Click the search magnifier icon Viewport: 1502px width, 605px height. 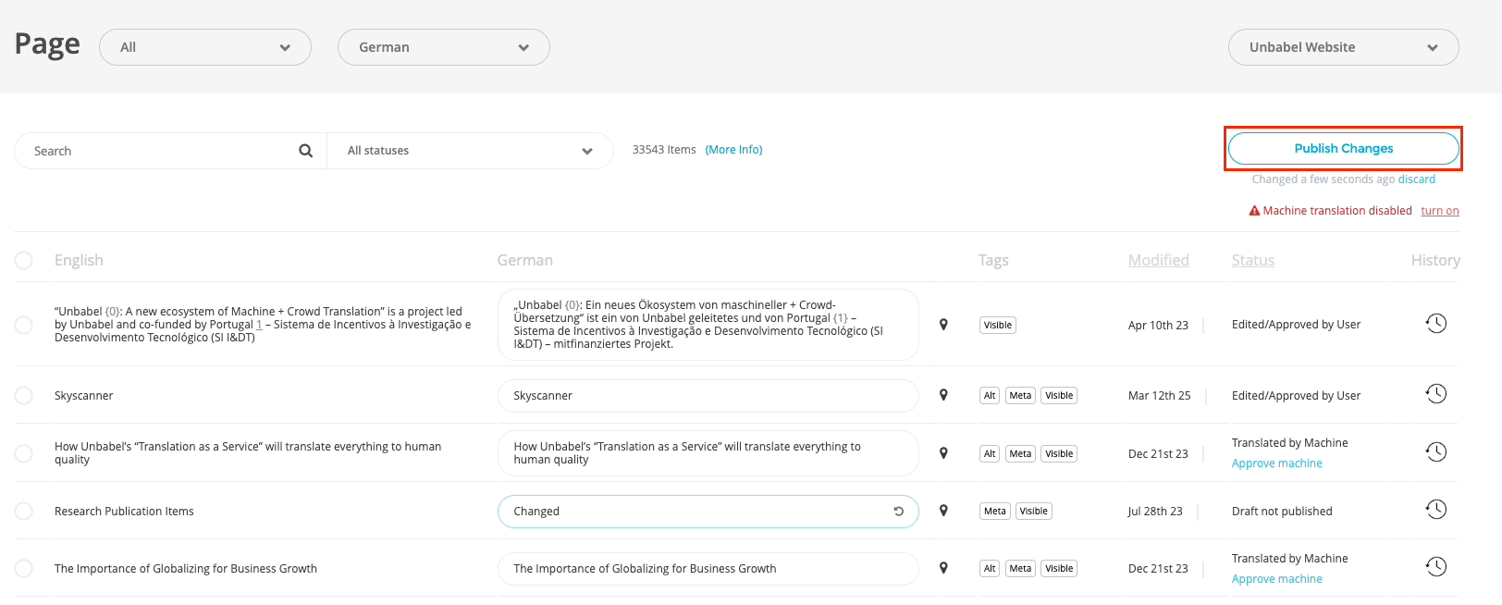tap(305, 151)
